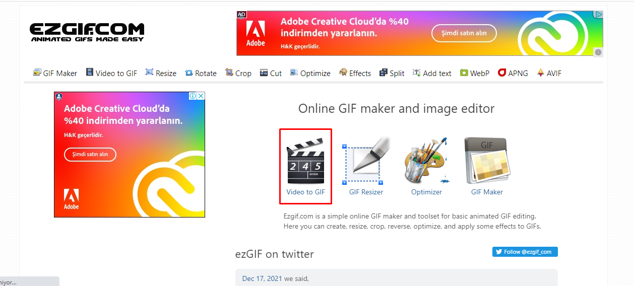Click the Rotate icon in nav bar
Image resolution: width=634 pixels, height=286 pixels.
[x=189, y=73]
